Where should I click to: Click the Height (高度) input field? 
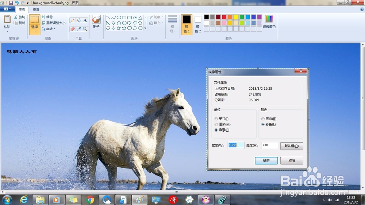pos(270,145)
